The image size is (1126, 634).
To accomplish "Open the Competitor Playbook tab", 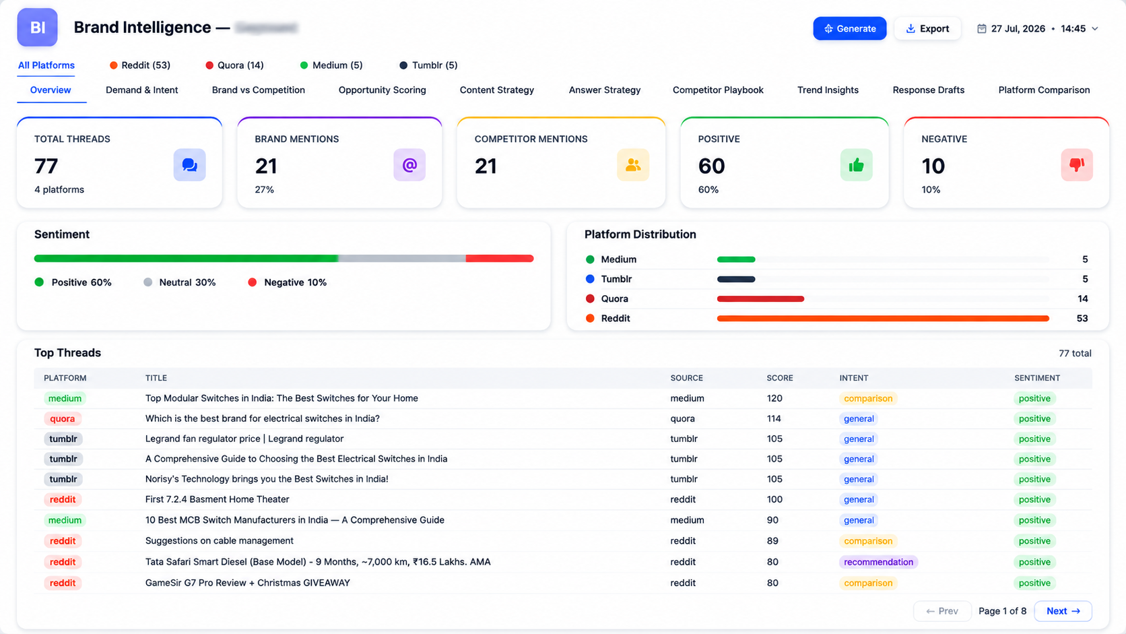I will tap(718, 90).
